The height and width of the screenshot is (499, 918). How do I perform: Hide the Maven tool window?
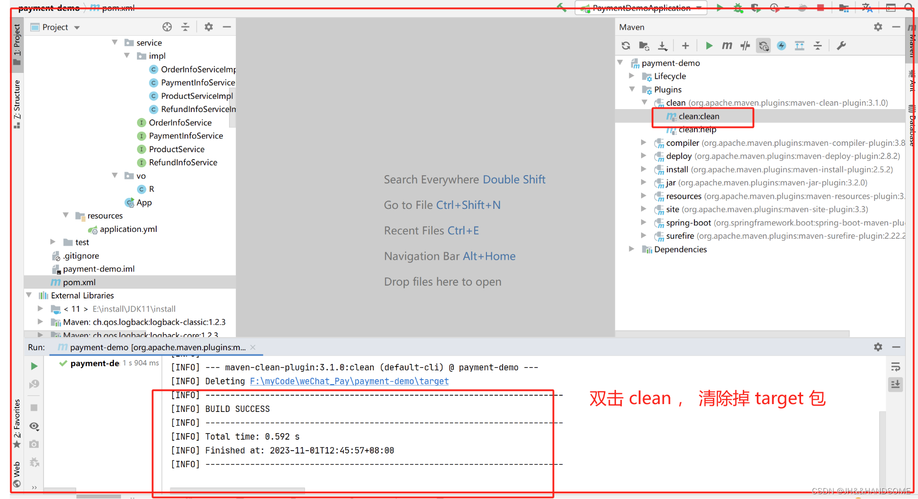[896, 27]
